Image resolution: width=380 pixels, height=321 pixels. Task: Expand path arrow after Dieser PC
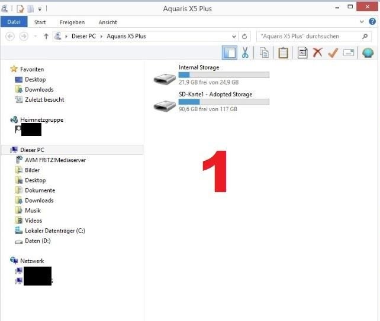point(101,36)
